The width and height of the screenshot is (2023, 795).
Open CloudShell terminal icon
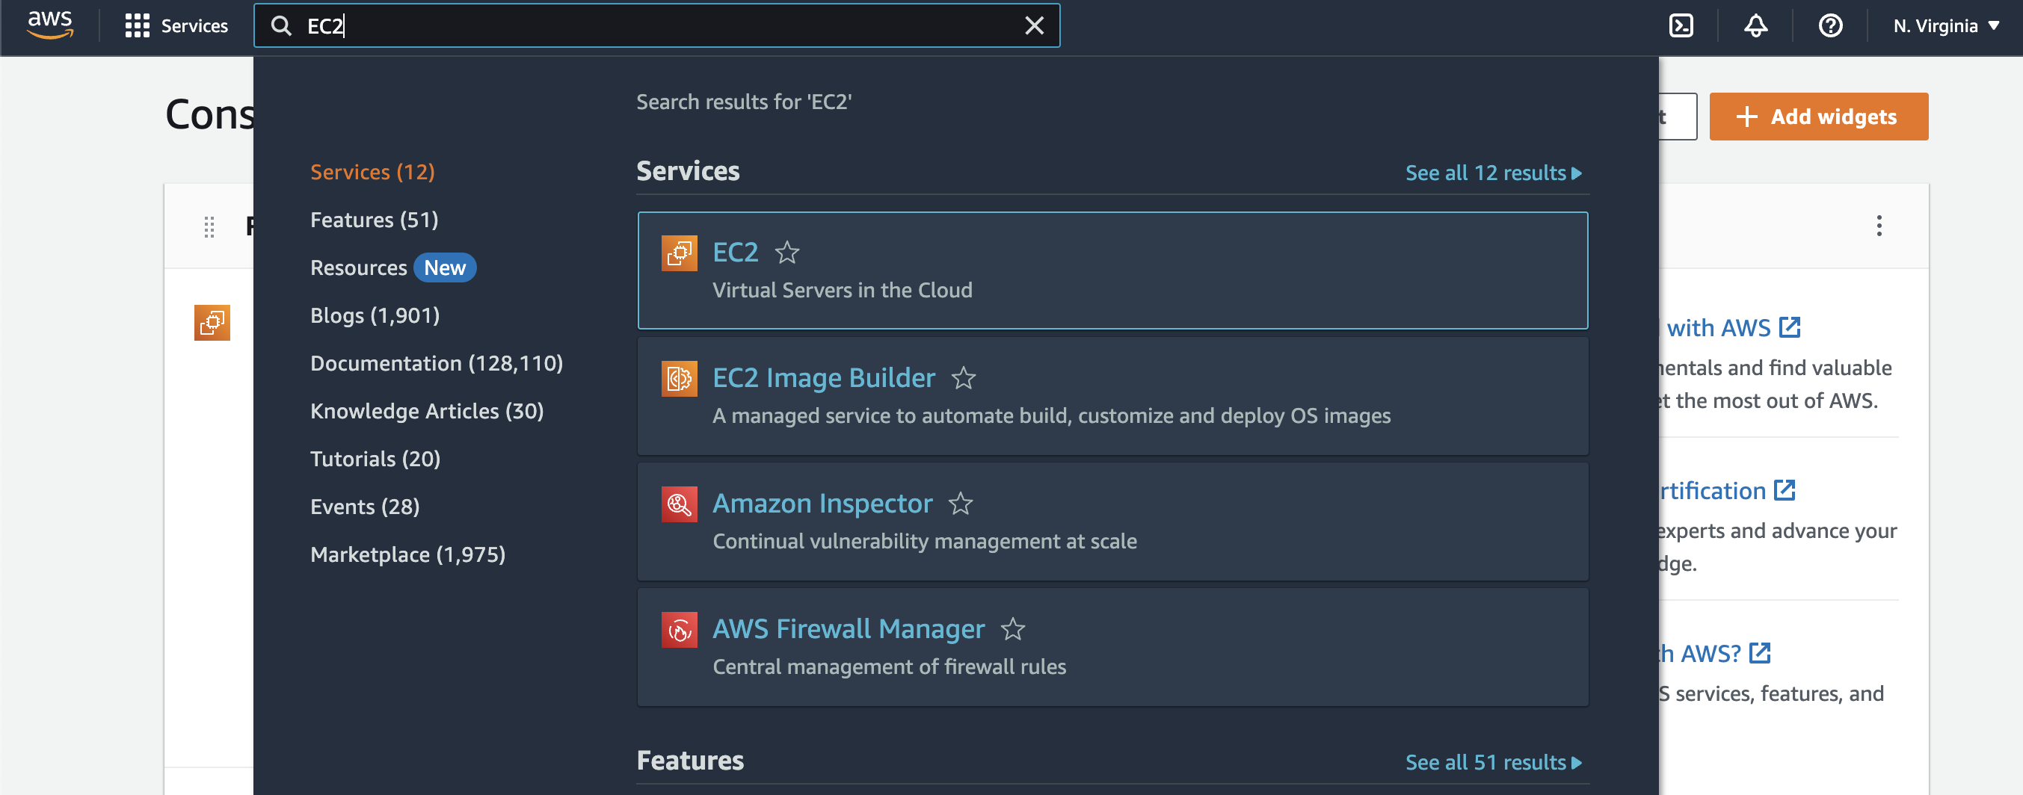1681,26
